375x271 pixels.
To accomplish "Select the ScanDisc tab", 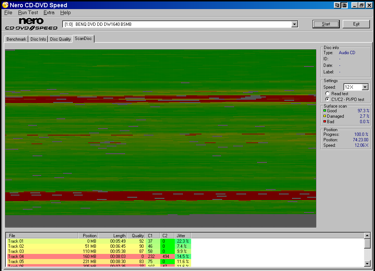I will coord(83,39).
